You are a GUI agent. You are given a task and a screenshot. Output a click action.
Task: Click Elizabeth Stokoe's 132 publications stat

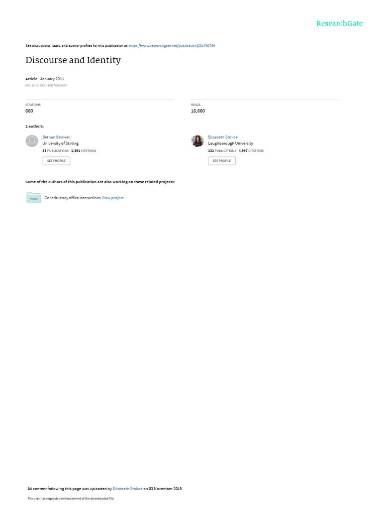pos(222,151)
